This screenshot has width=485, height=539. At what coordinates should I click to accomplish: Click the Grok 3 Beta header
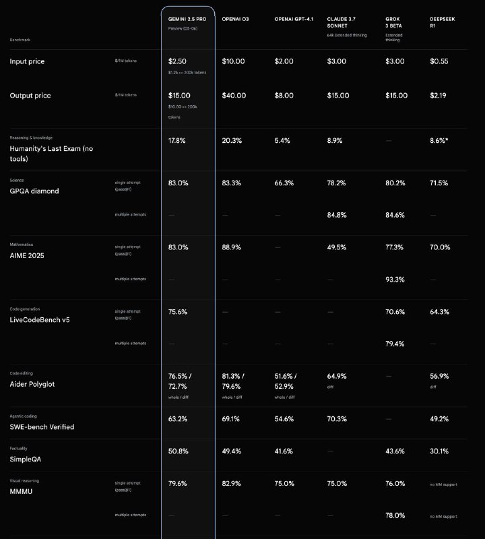393,22
